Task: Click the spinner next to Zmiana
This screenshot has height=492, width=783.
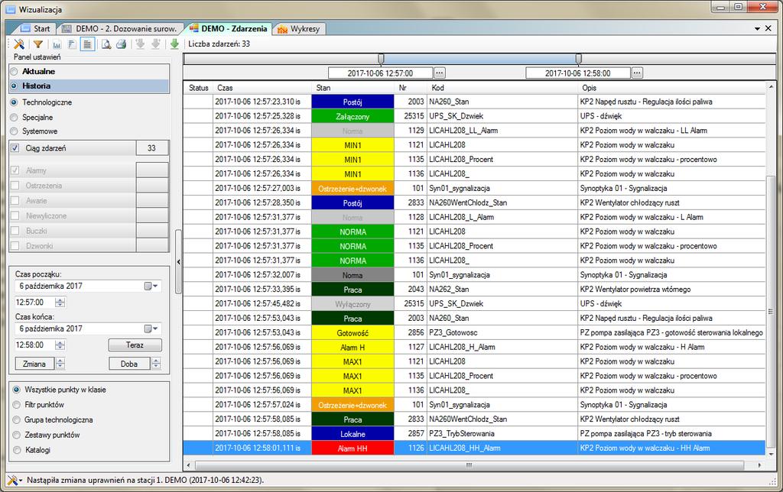Action: [60, 364]
